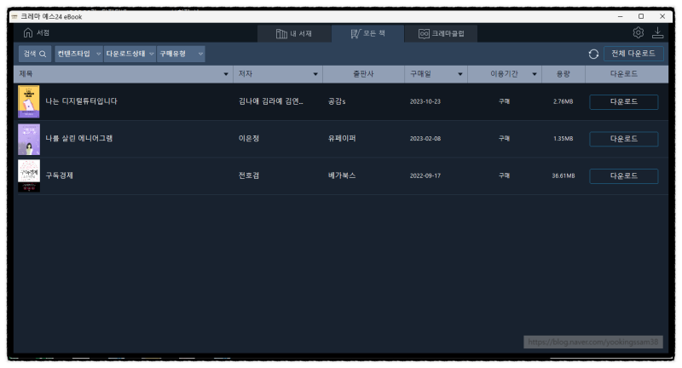Click the size value 36.61MB
This screenshot has height=368, width=682.
pyautogui.click(x=564, y=176)
